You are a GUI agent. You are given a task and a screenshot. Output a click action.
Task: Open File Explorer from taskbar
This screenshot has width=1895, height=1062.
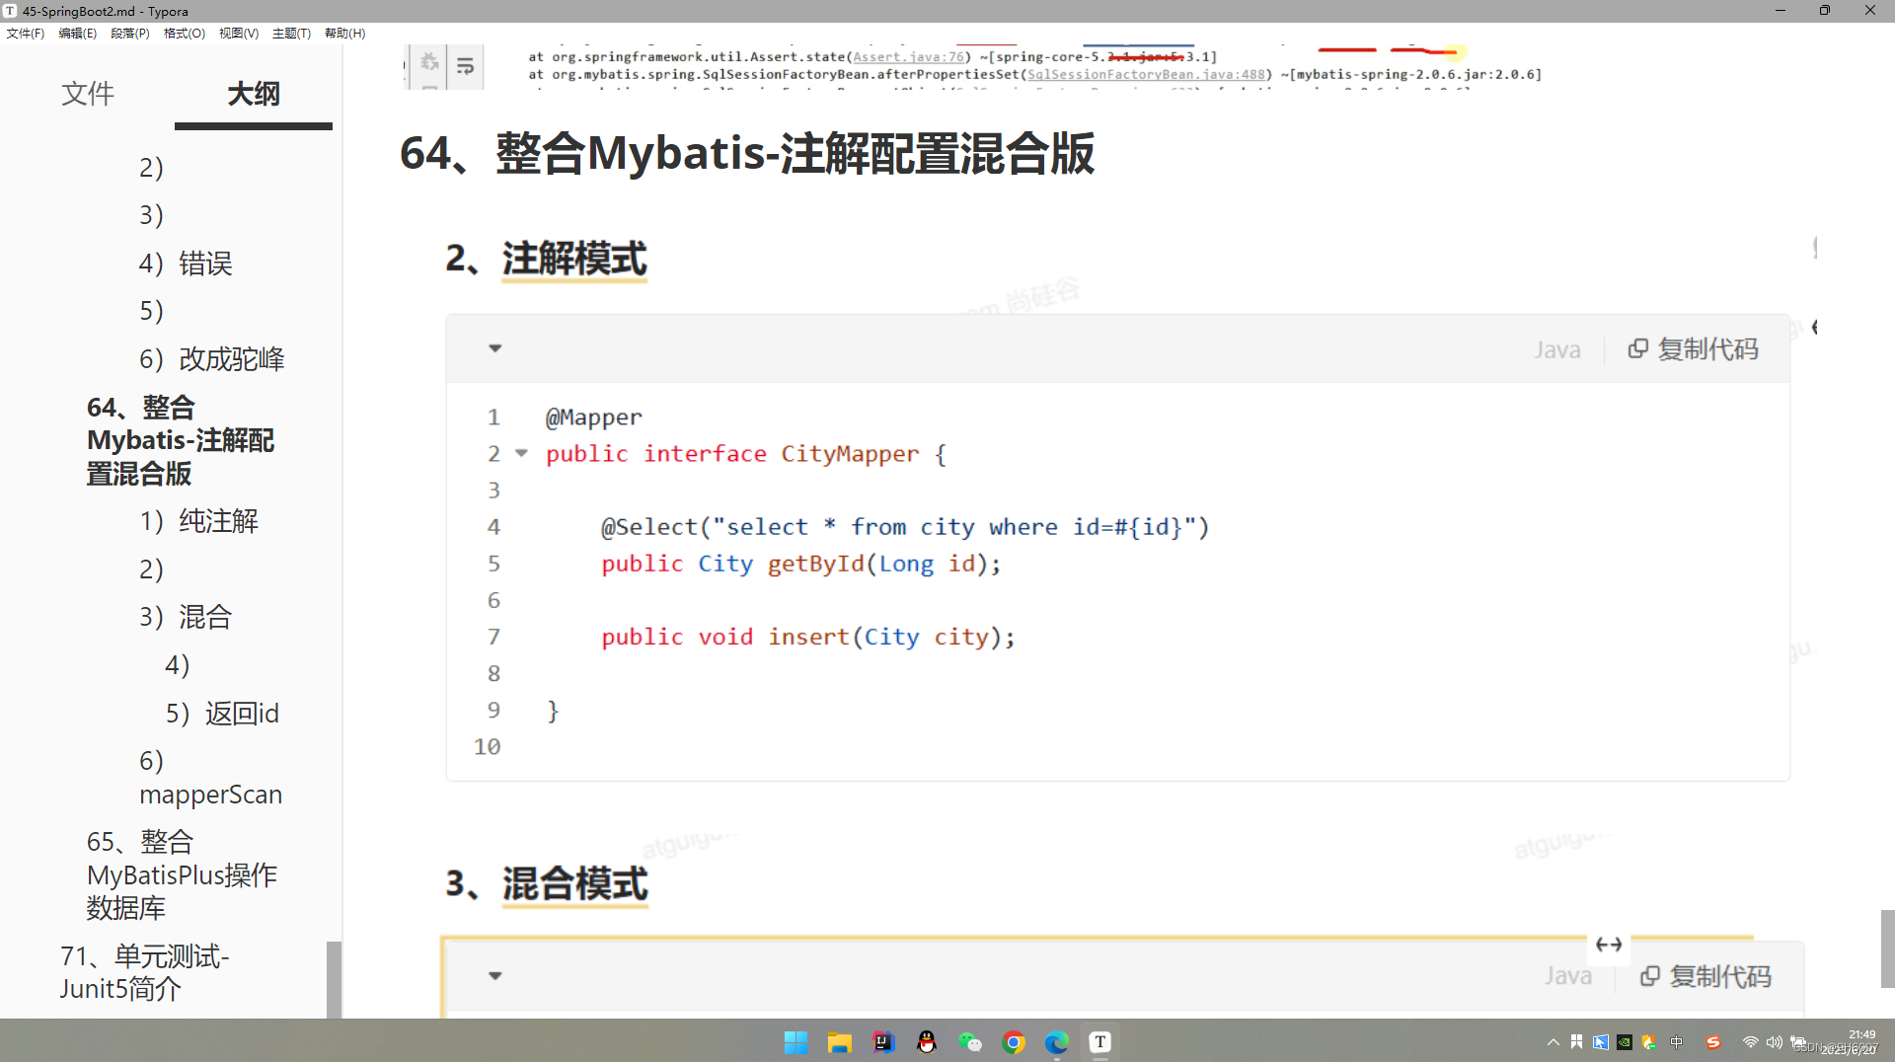pyautogui.click(x=839, y=1042)
